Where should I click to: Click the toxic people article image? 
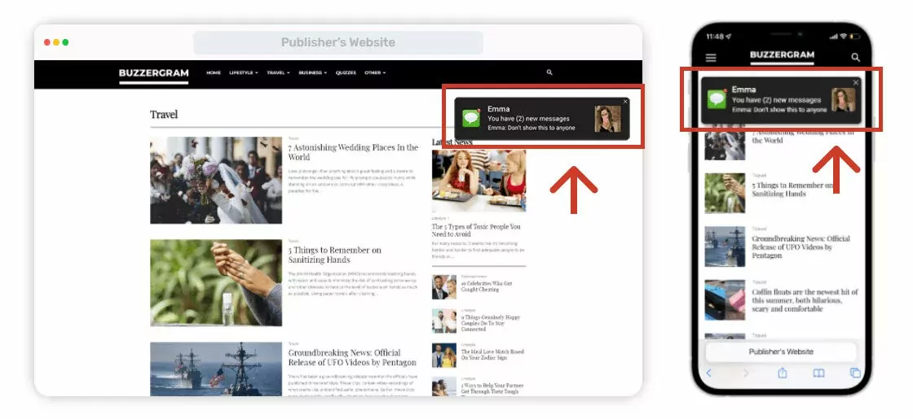pos(479,181)
